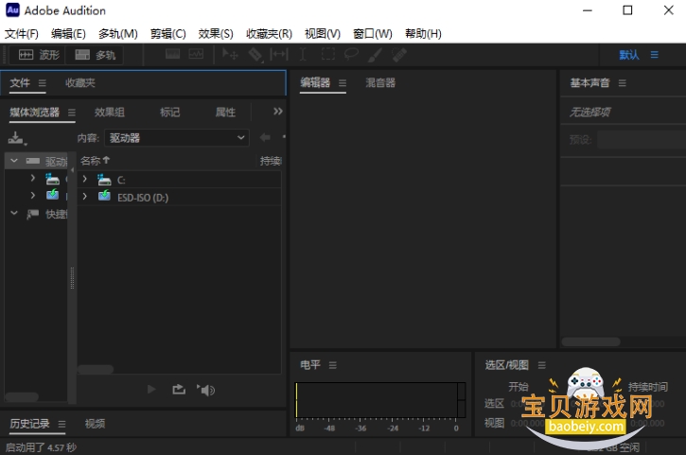Toggle spectral pitch display icon

[x=196, y=54]
